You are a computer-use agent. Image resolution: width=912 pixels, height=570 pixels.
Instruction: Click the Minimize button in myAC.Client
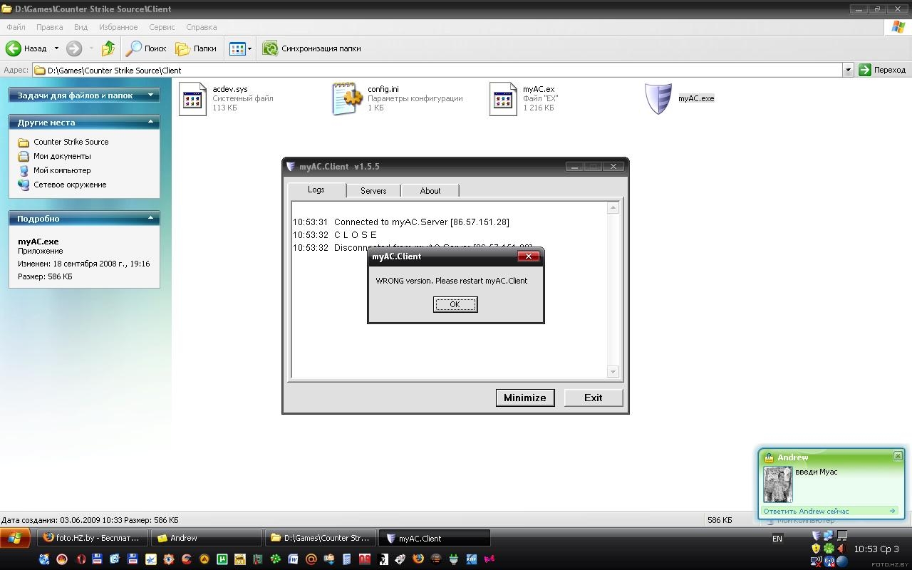click(525, 398)
